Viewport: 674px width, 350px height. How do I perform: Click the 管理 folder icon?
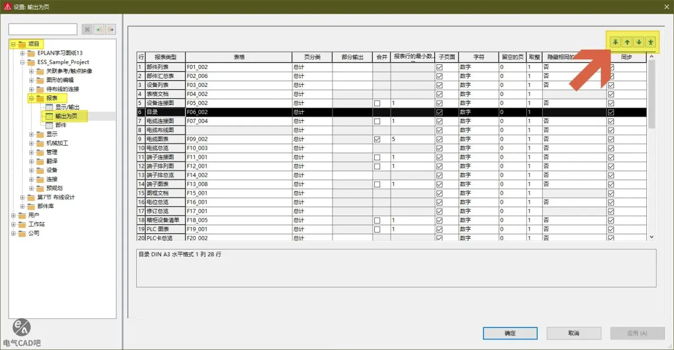pyautogui.click(x=40, y=152)
